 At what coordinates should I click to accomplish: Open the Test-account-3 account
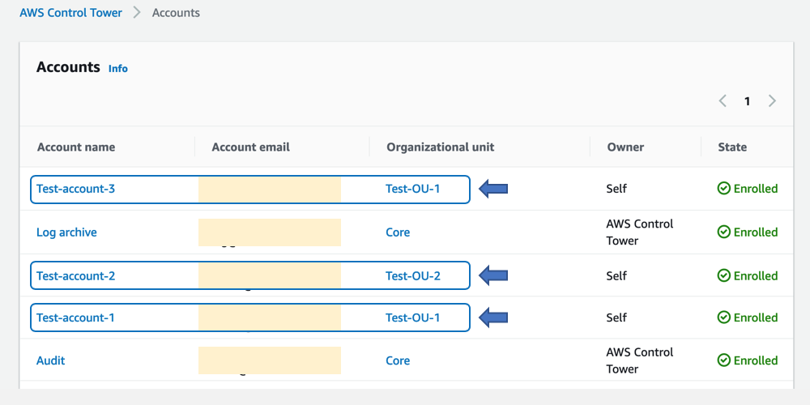[x=75, y=189]
